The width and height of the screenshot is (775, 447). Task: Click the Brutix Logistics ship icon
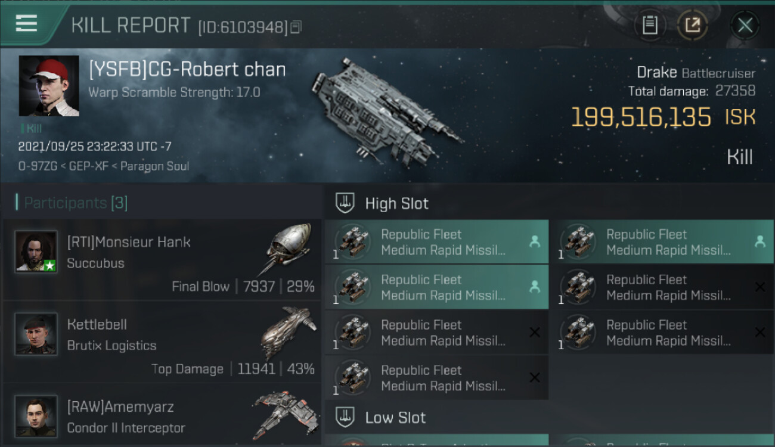[287, 333]
